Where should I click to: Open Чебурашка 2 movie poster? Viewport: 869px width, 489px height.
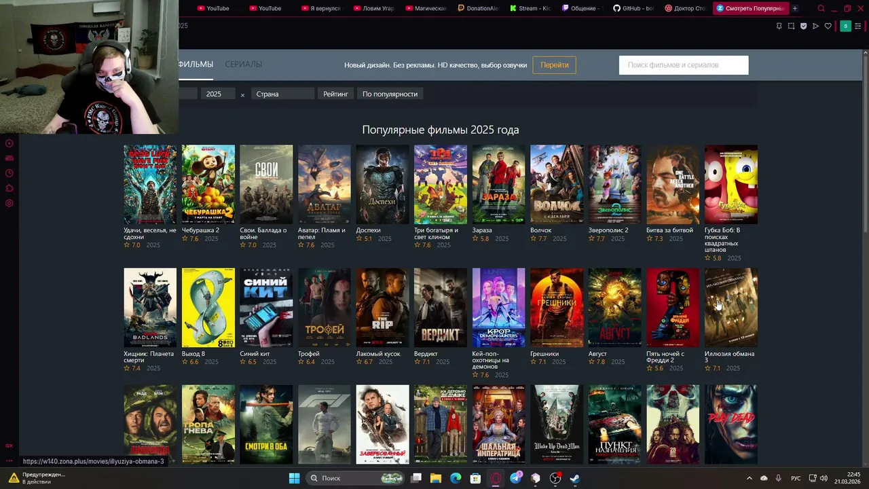208,184
